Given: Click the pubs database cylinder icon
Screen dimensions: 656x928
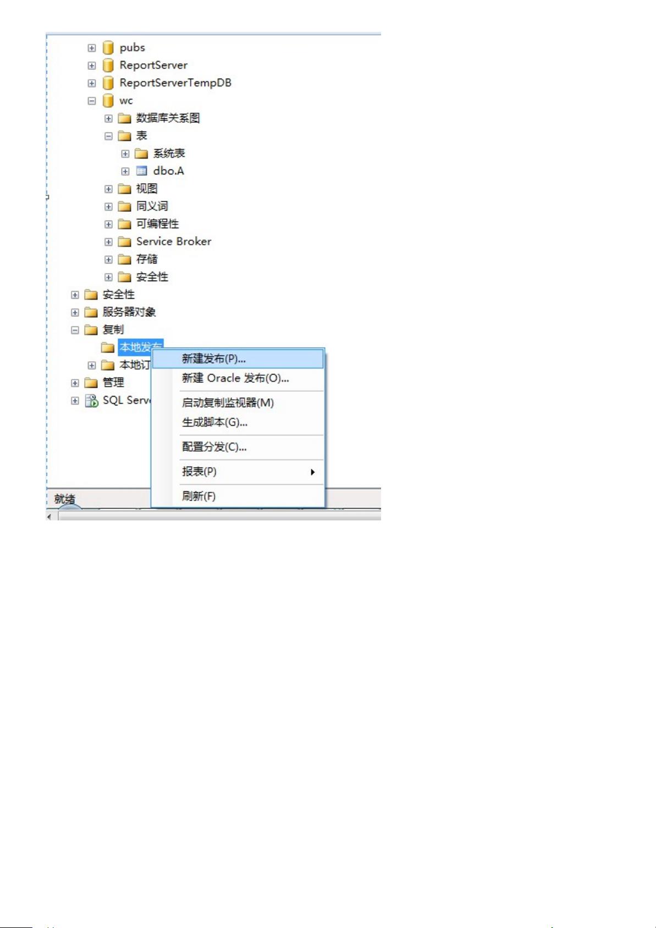Looking at the screenshot, I should [x=108, y=48].
